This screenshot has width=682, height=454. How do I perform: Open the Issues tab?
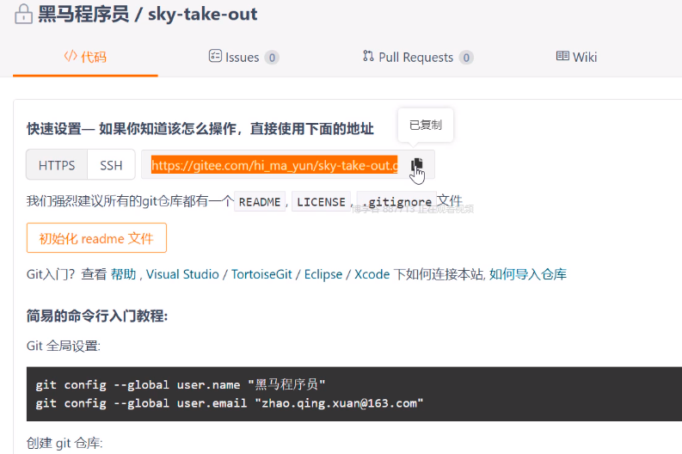pos(243,57)
